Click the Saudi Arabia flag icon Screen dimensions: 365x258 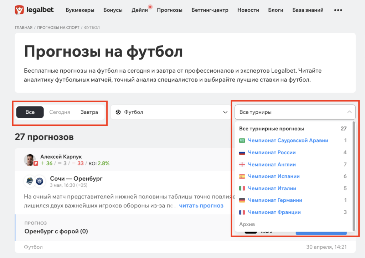coord(242,140)
